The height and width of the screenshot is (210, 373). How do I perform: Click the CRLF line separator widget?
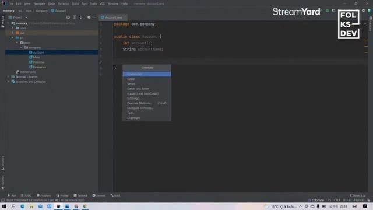pyautogui.click(x=337, y=200)
